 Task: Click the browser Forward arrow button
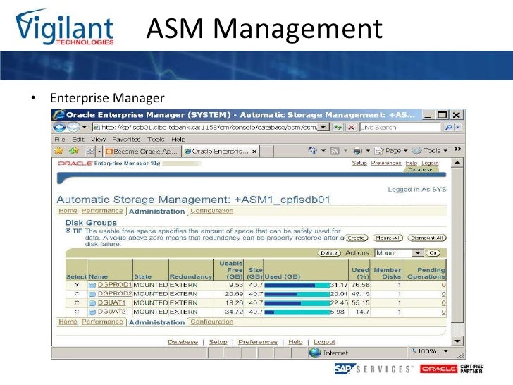pyautogui.click(x=73, y=127)
